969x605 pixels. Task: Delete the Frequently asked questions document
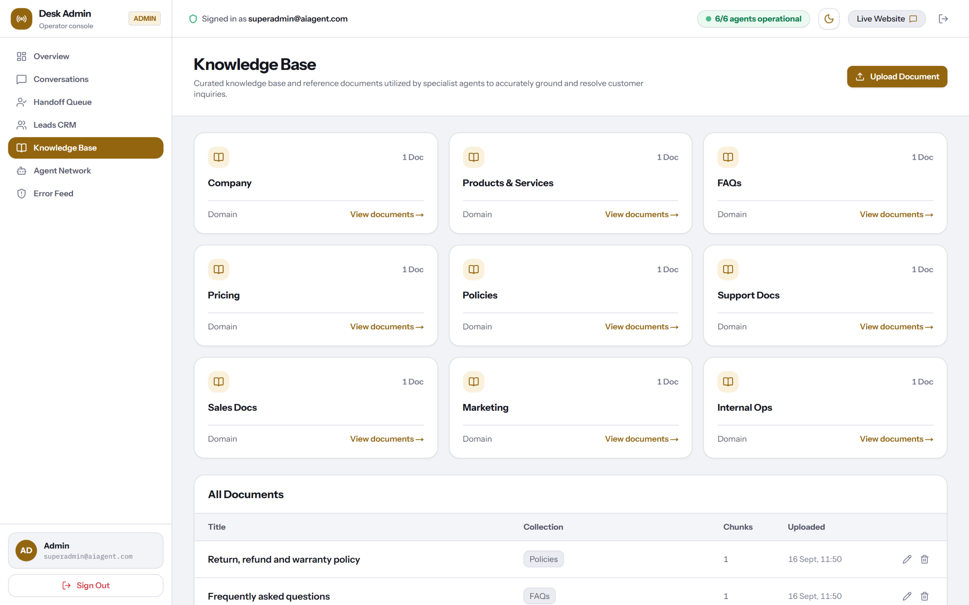tap(925, 596)
